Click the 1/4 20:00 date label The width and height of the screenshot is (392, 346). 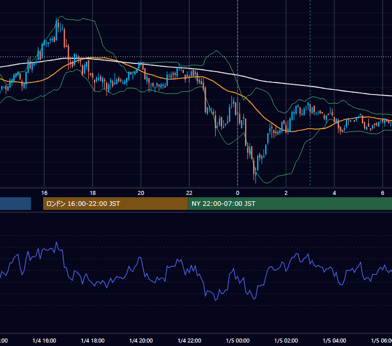[141, 341]
